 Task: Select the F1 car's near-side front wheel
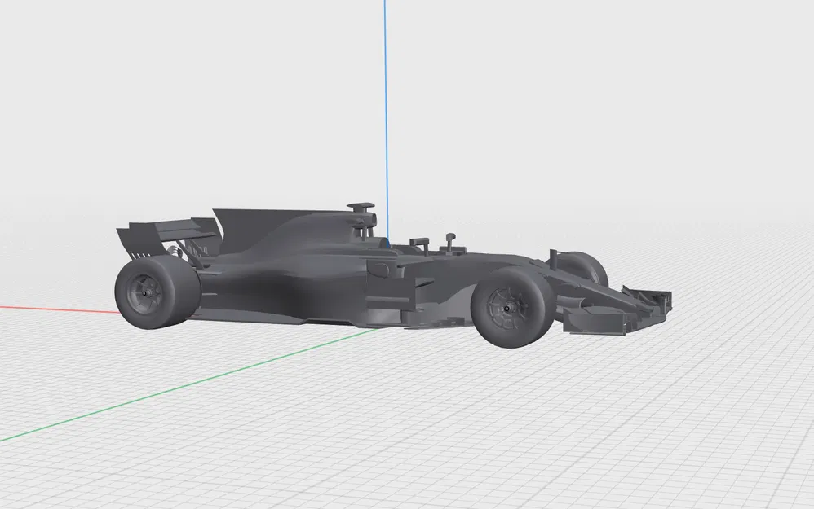511,307
